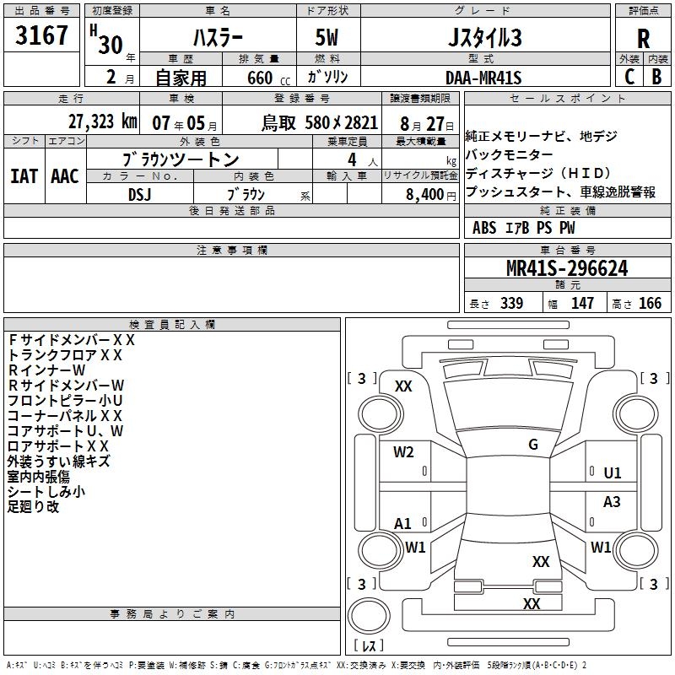
Task: Click inspector note ロアサポートXX
Action: (58, 446)
